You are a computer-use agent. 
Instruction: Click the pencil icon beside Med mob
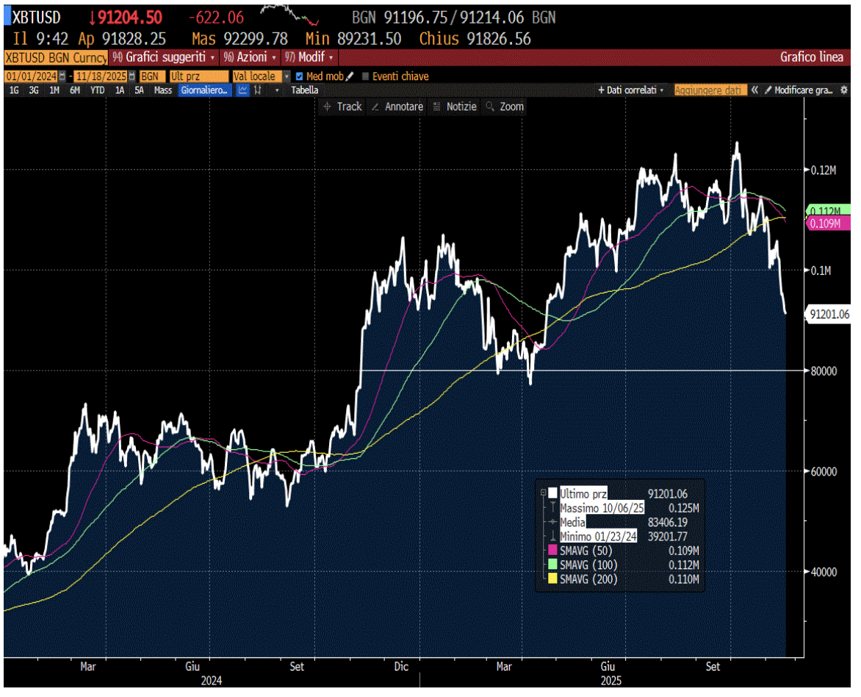[x=351, y=76]
